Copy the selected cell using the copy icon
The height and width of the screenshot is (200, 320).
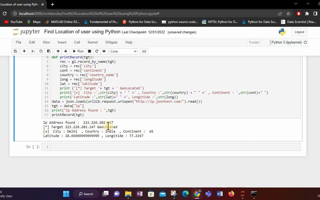41,51
